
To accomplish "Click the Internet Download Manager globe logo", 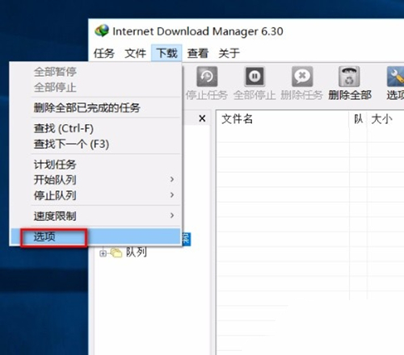I will click(x=102, y=31).
